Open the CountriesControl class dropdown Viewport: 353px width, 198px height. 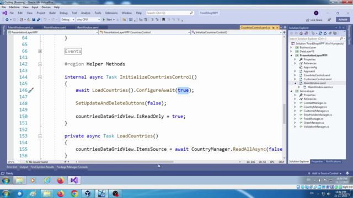(x=145, y=32)
